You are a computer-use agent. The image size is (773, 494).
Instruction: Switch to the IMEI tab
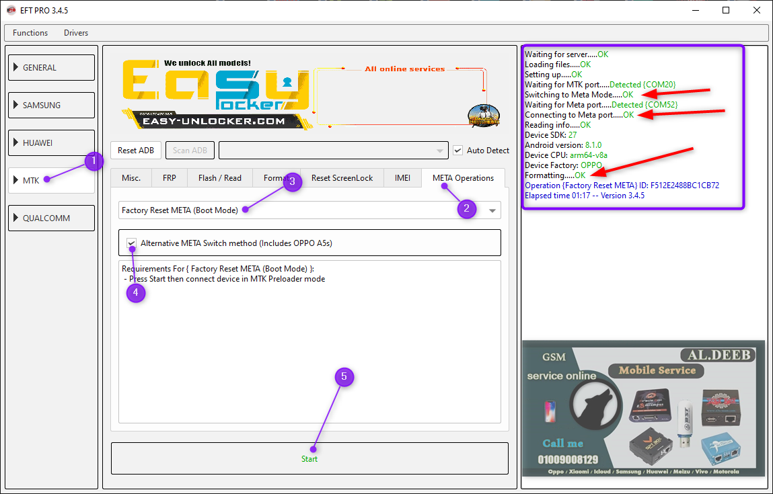tap(402, 178)
